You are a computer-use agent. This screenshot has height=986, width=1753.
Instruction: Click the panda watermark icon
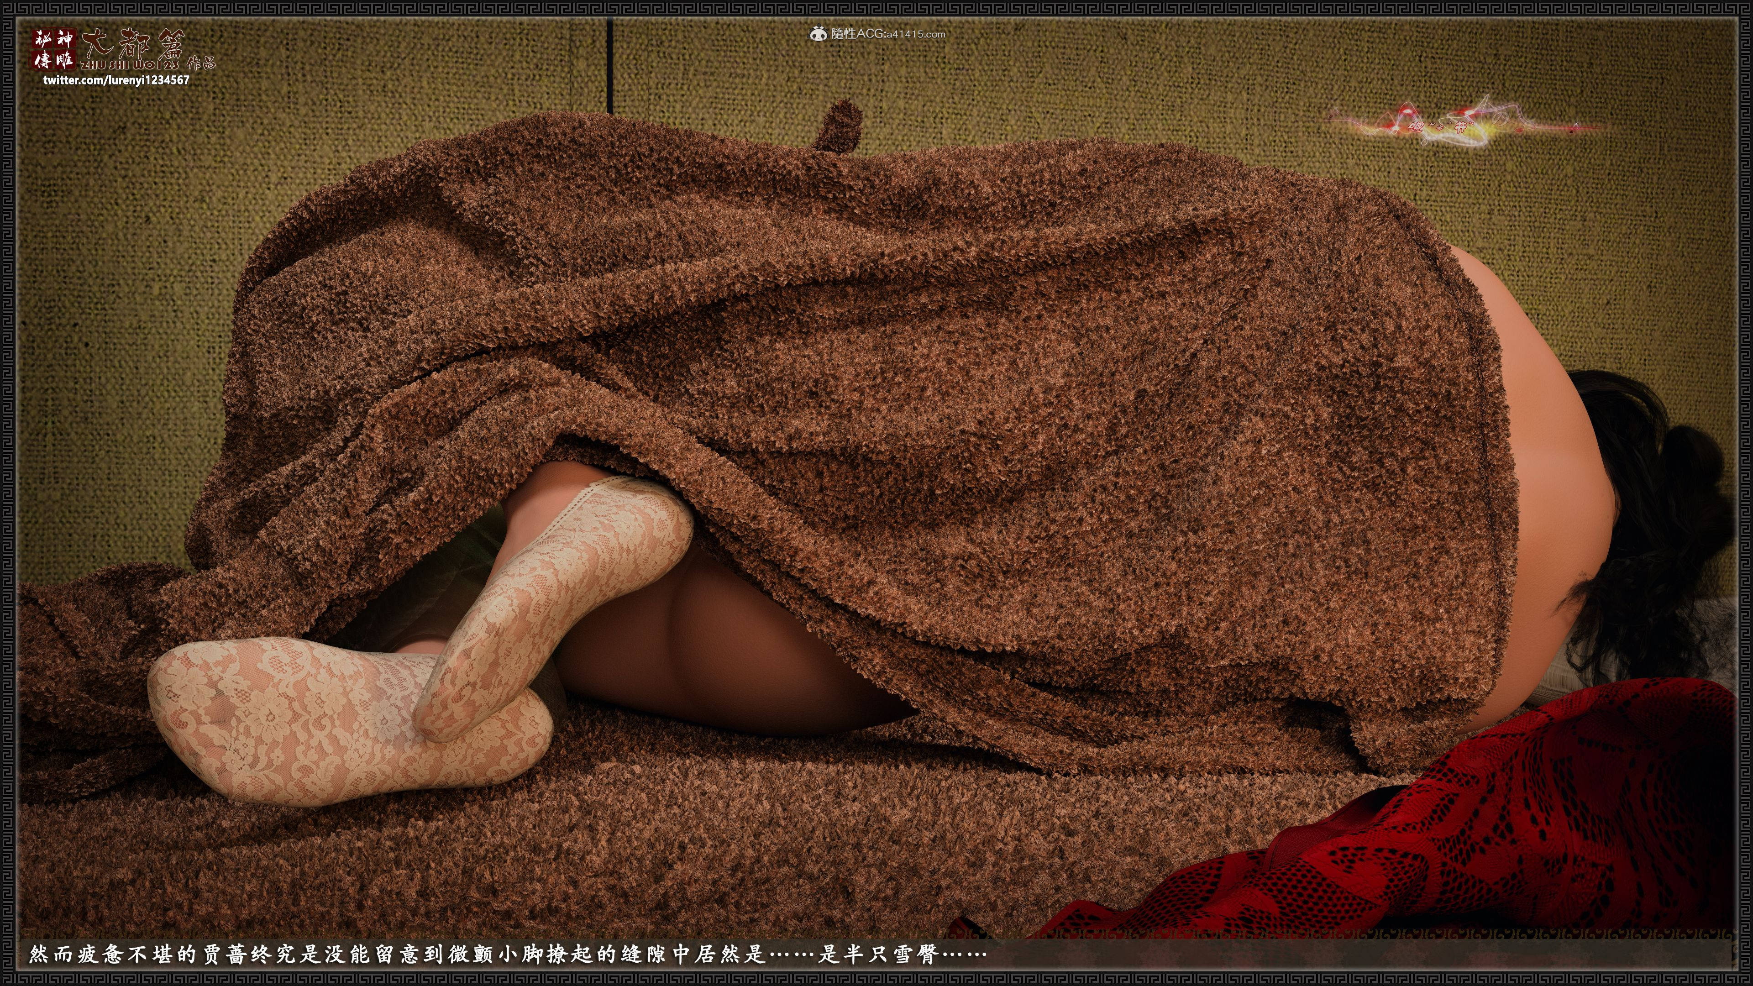819,33
